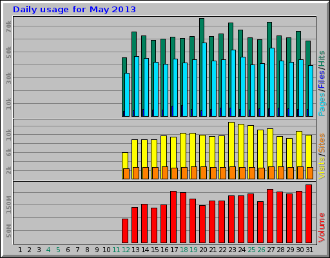This screenshot has height=258, width=330.
Task: Click the day 22 label on x-axis
Action: [x=222, y=250]
